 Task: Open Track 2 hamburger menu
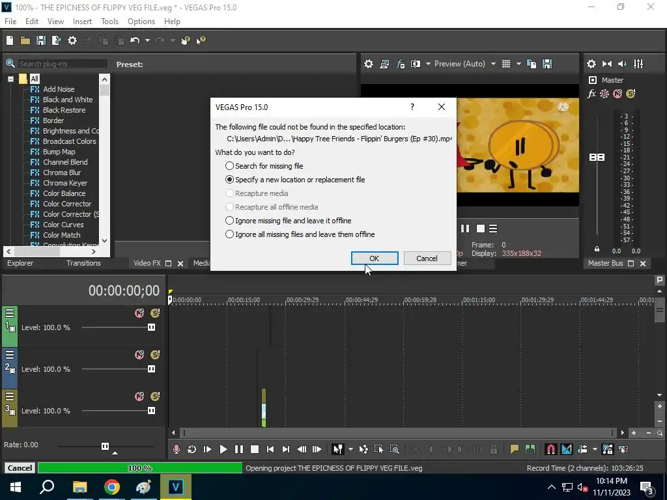pos(10,355)
